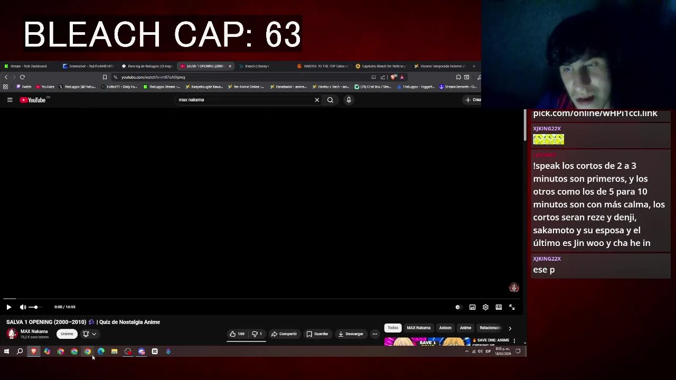Open the Twitch bookmark
Screen dimensions: 676x380
[24, 87]
